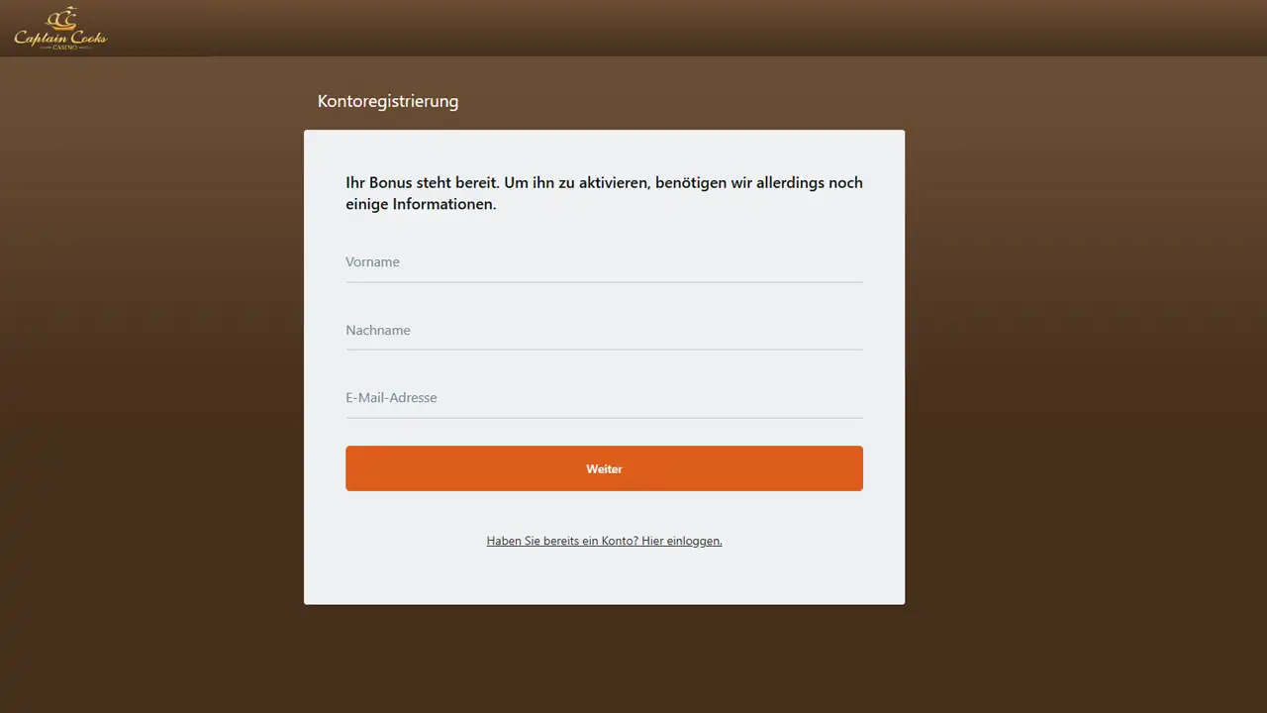Focus the Vorname input field
This screenshot has width=1267, height=713.
tap(604, 262)
